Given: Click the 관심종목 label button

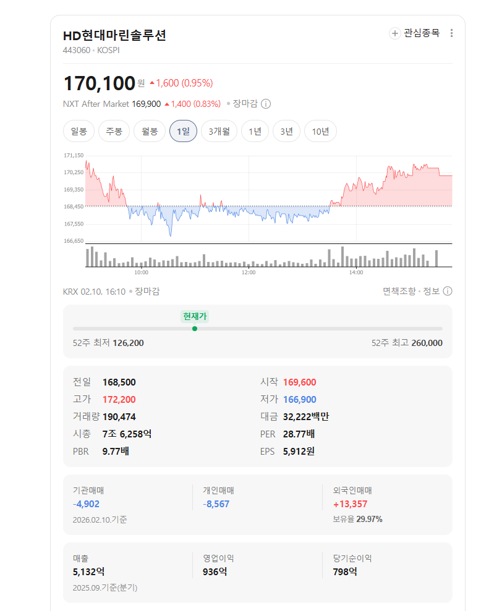Looking at the screenshot, I should 422,33.
